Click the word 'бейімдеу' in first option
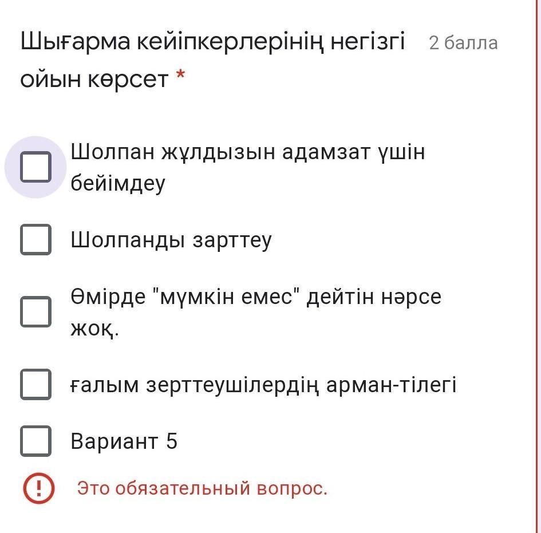This screenshot has width=541, height=533. click(118, 184)
